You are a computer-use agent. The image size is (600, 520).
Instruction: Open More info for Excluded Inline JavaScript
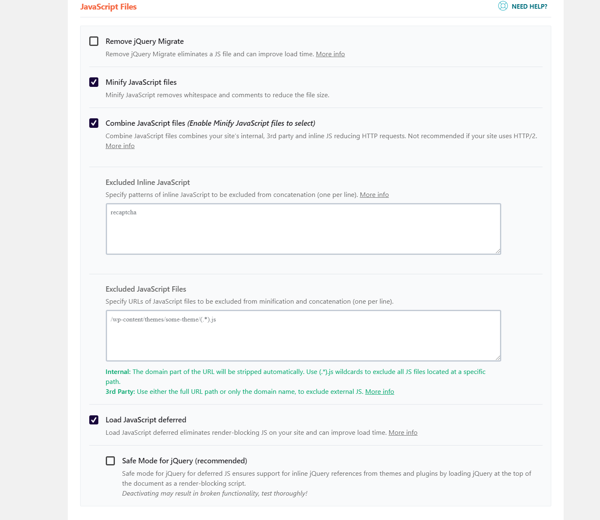tap(374, 195)
